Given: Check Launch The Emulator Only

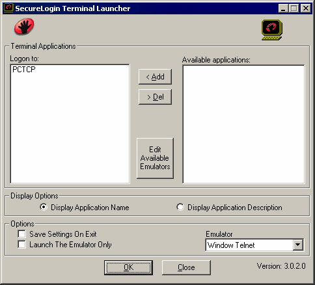Looking at the screenshot, I should click(x=21, y=245).
